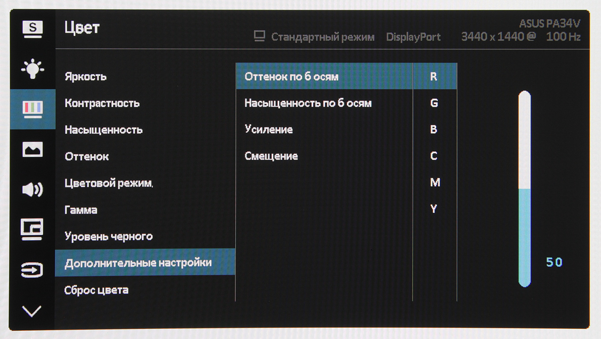The image size is (601, 339).
Task: Select Дополнительные настройки entry
Action: point(138,263)
